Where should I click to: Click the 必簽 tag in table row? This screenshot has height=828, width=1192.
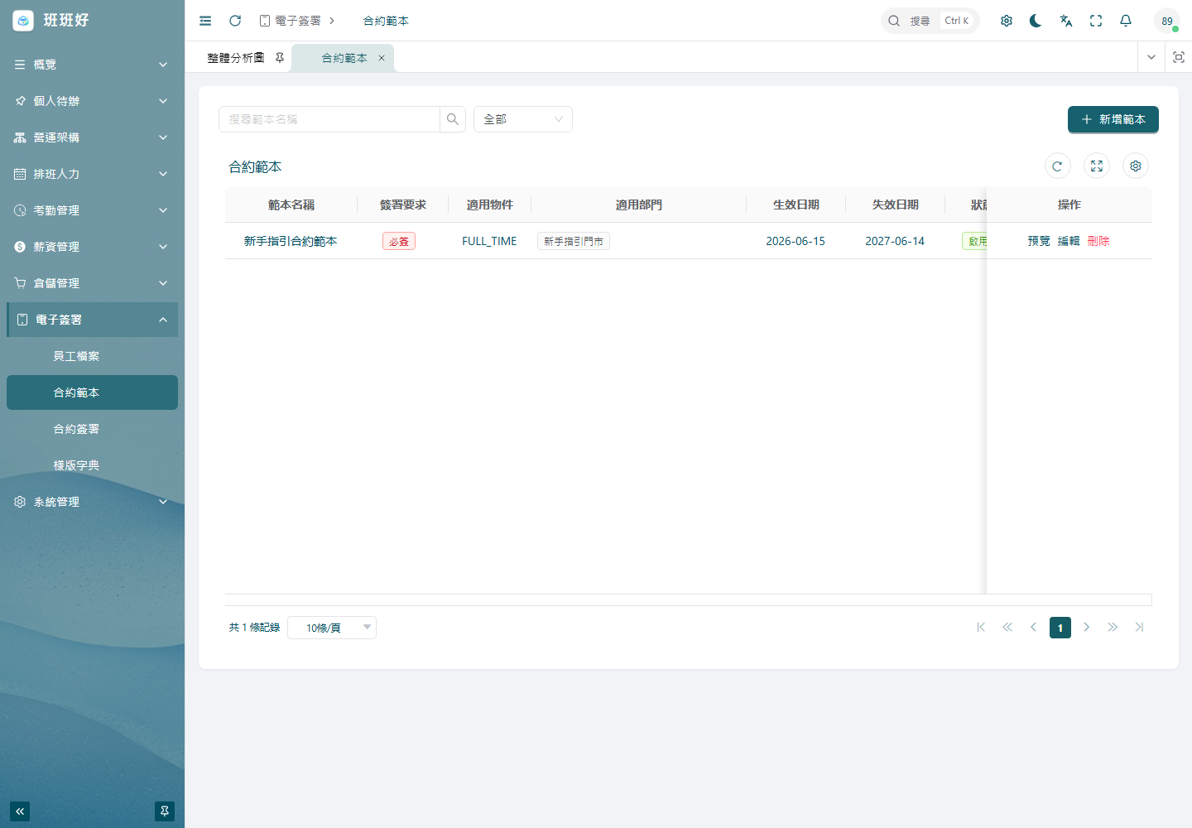click(399, 241)
